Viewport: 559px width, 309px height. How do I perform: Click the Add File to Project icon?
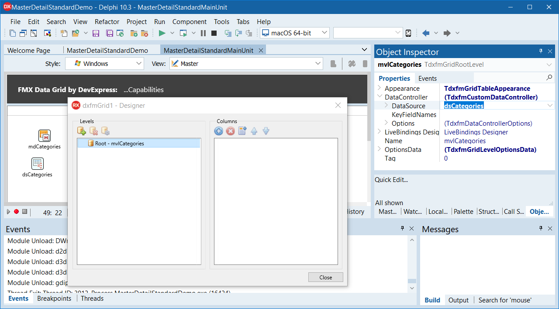134,33
